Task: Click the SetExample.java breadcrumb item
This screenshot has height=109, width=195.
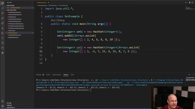Action: tap(42, 5)
